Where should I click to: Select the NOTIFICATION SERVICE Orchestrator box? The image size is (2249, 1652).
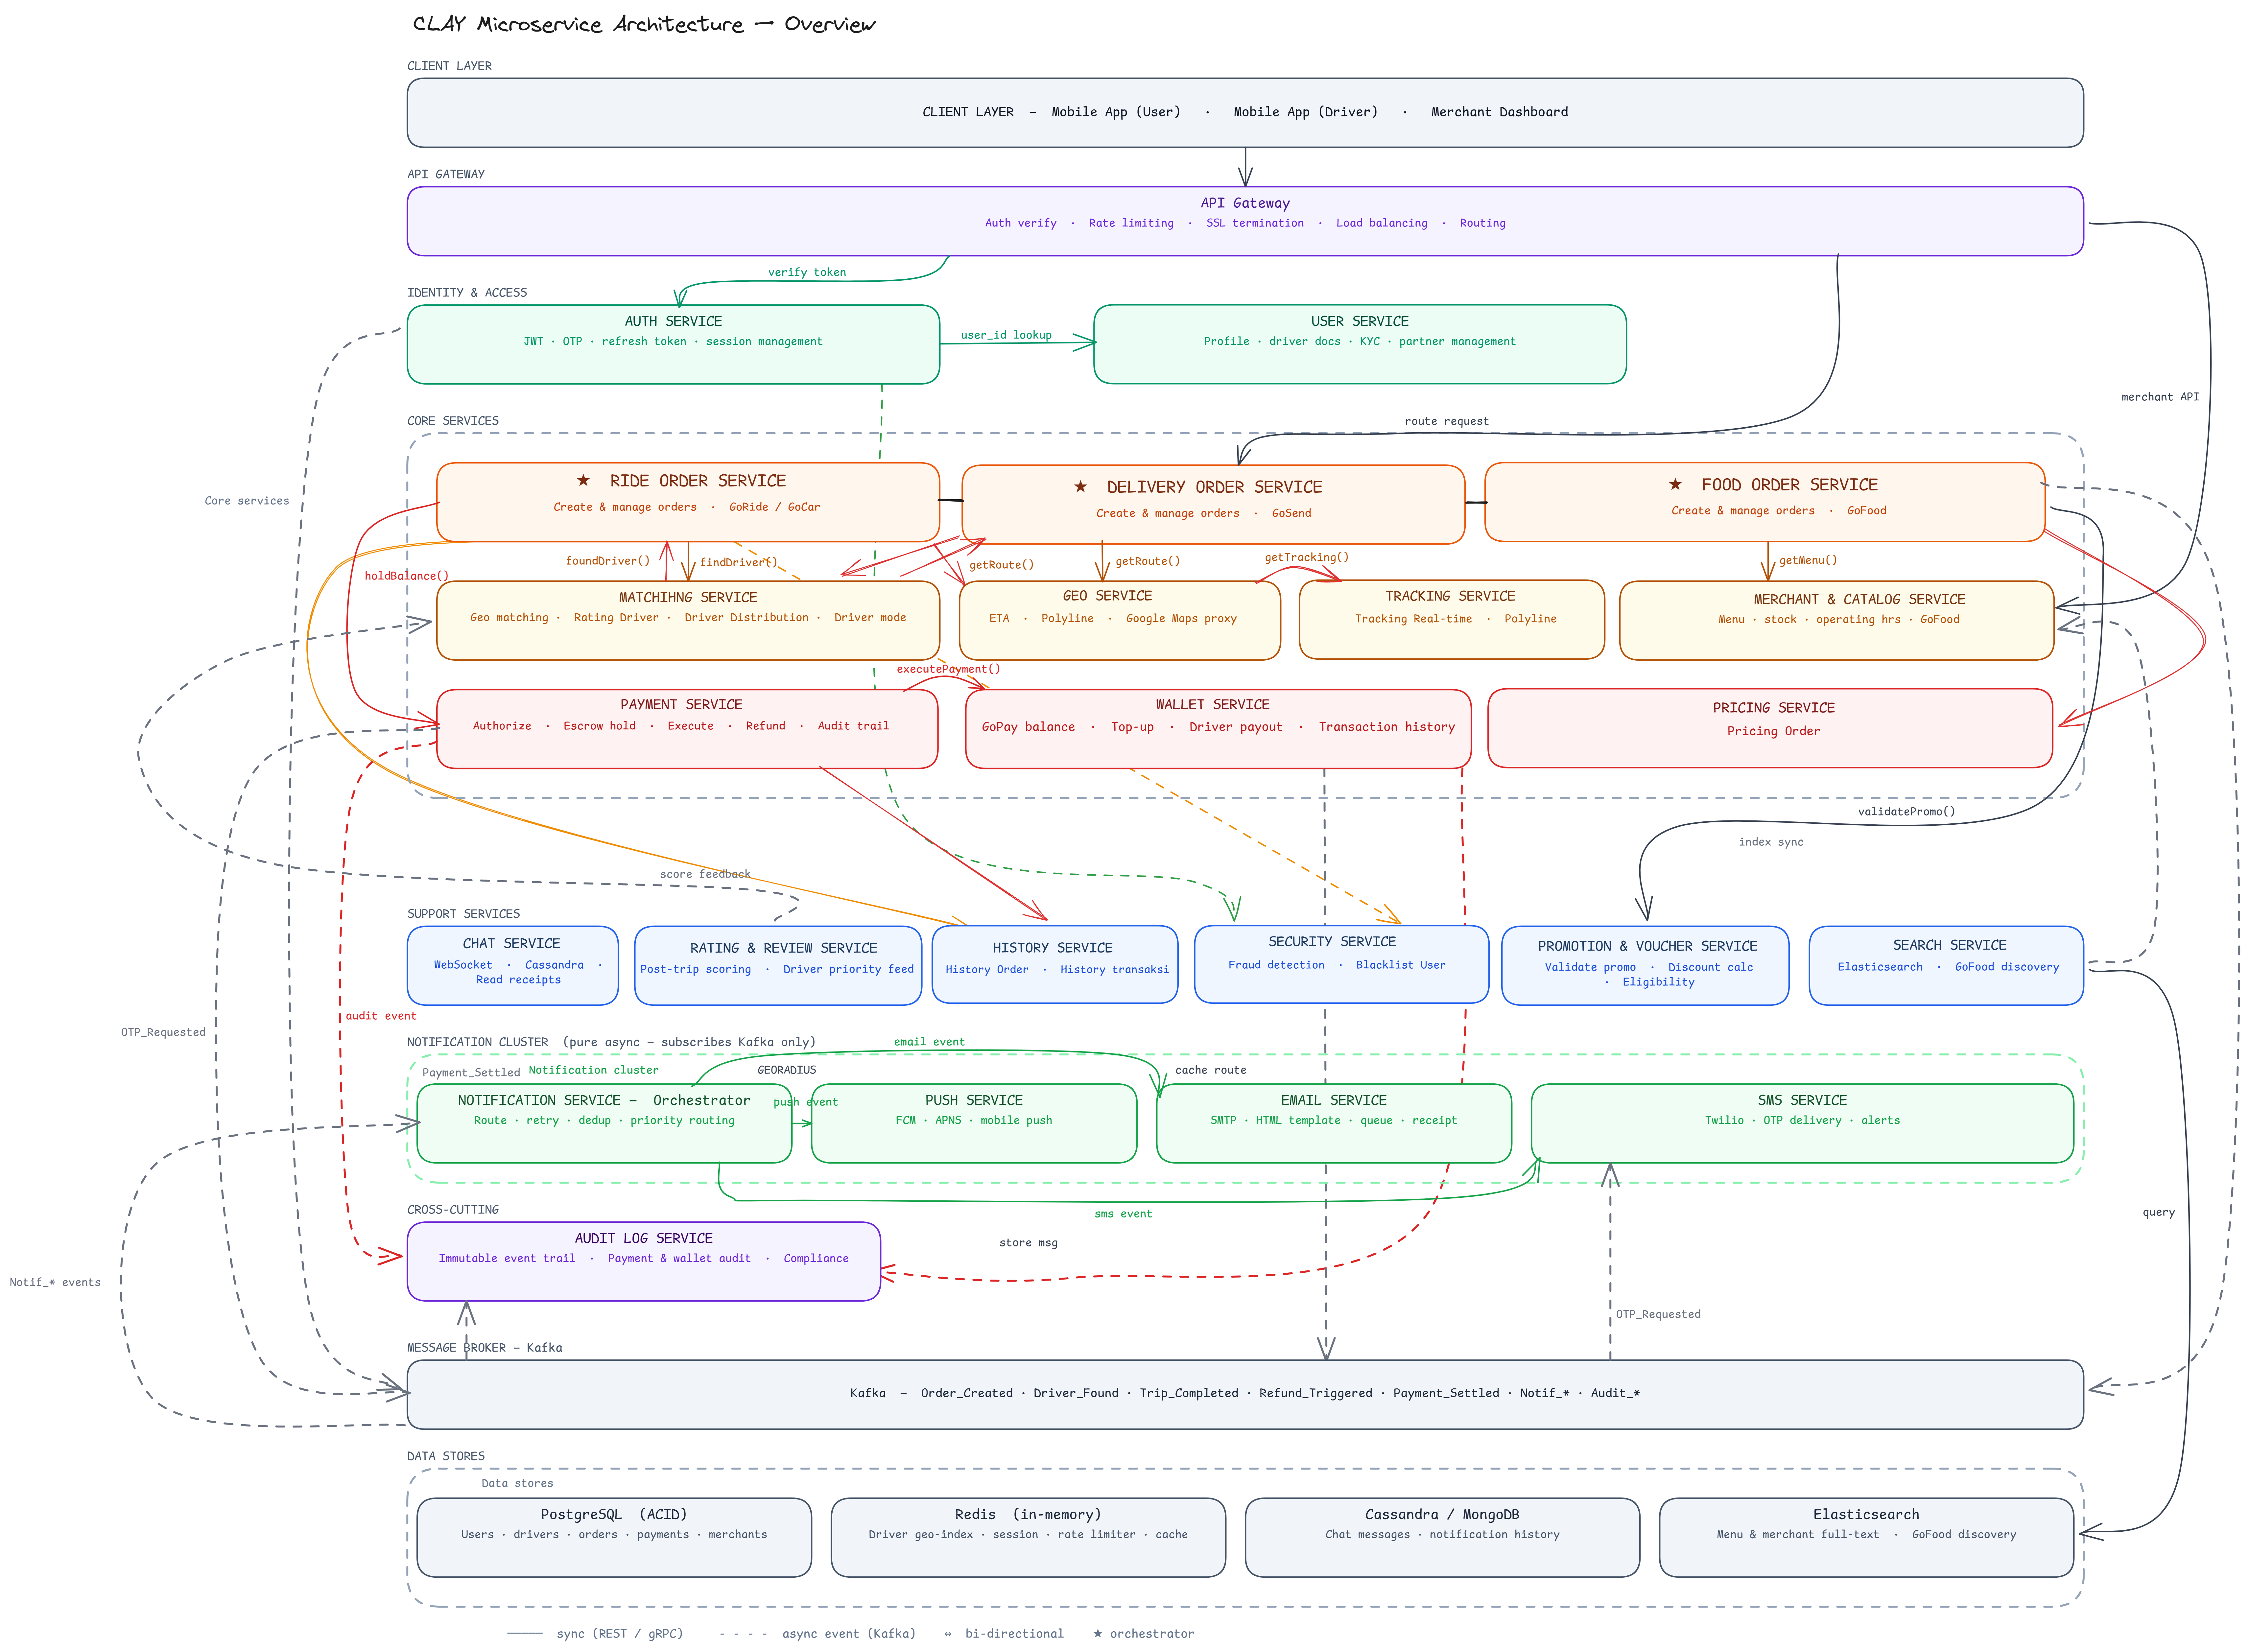pos(604,1123)
